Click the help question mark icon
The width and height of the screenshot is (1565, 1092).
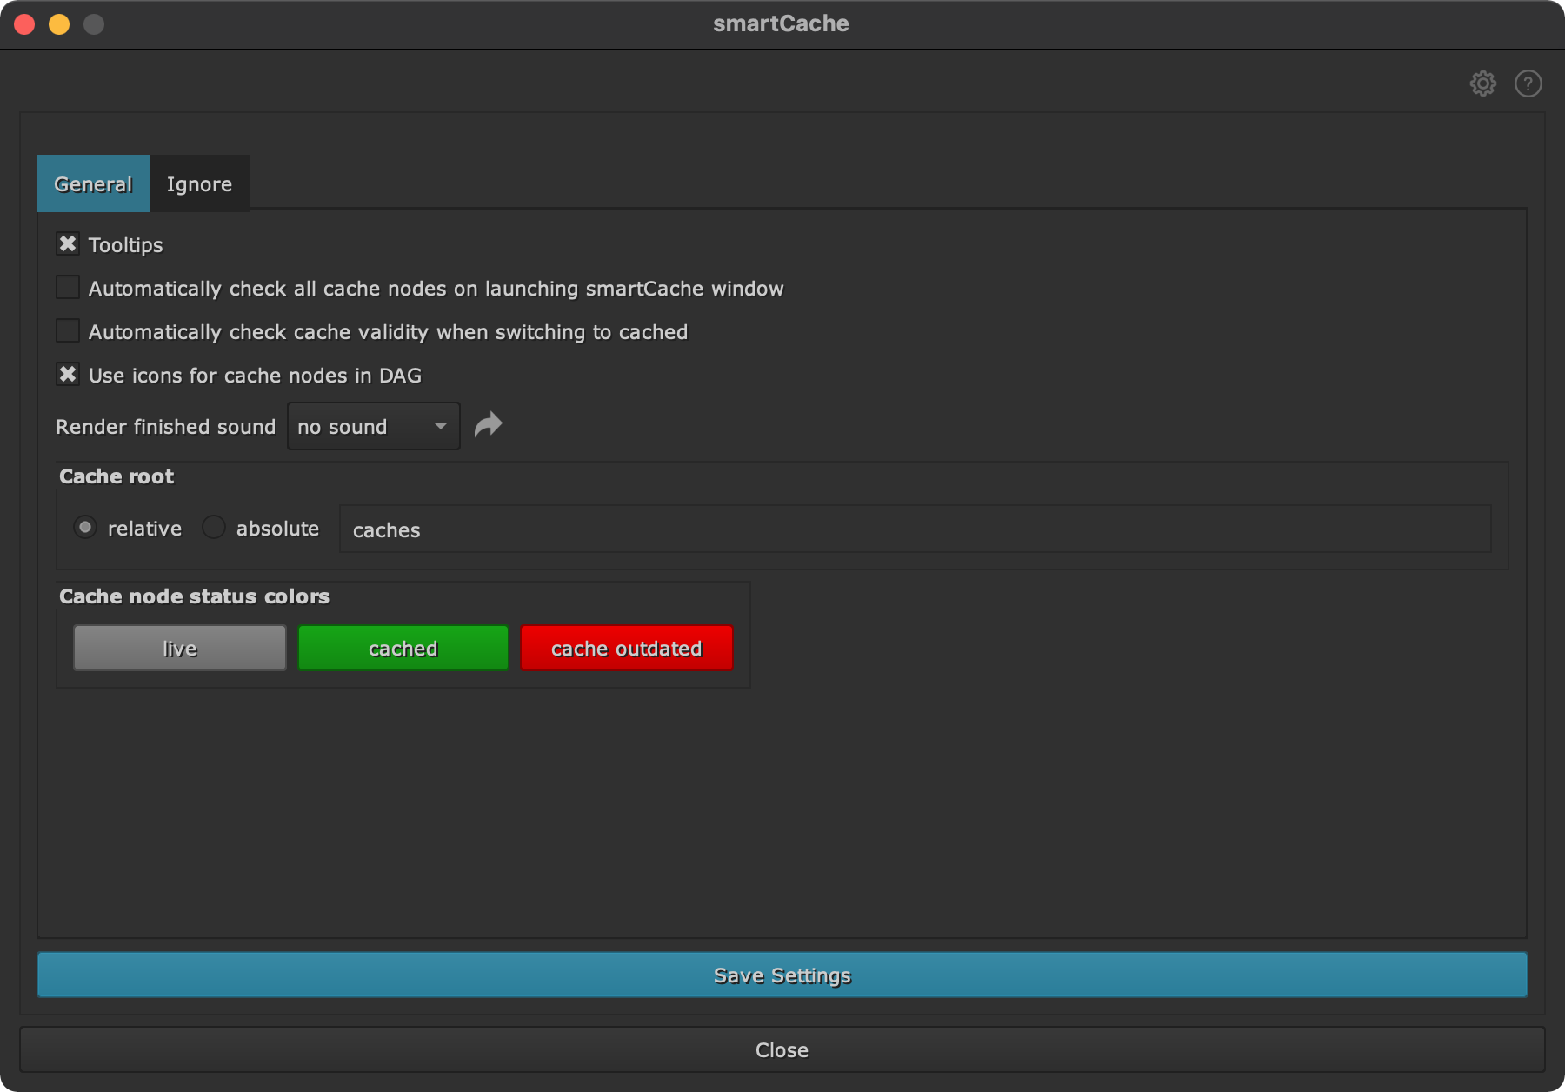click(1528, 83)
